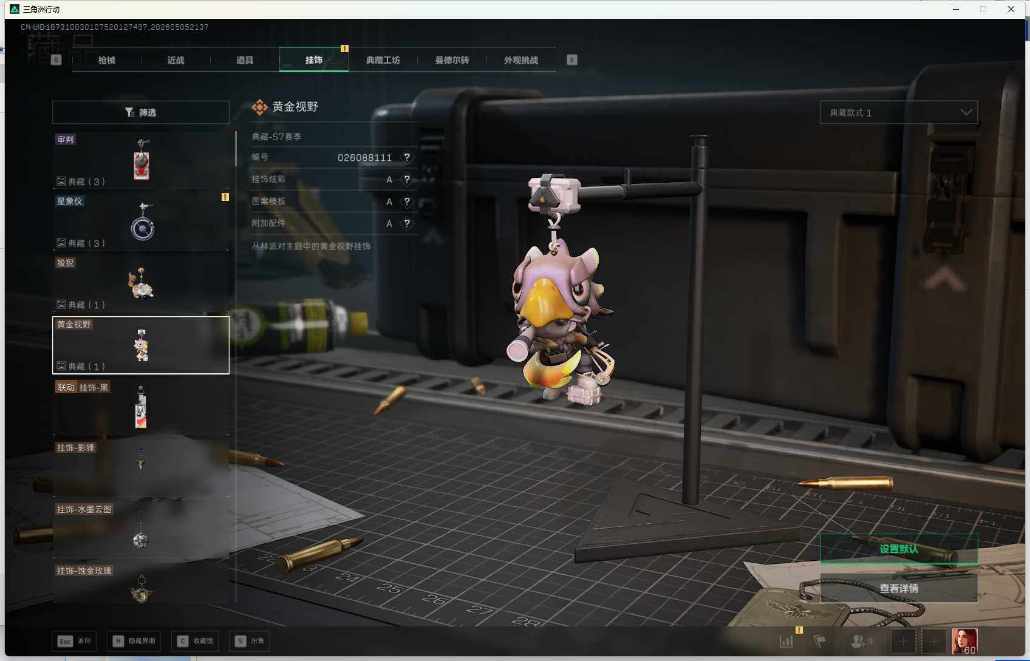1030x661 pixels.
Task: Open the 筛选 filter button
Action: point(141,112)
